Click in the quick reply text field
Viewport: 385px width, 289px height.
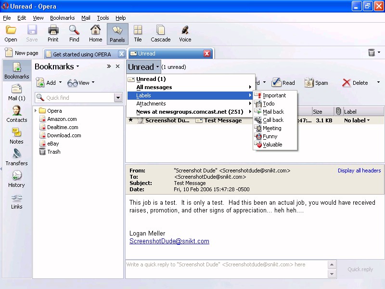226,269
